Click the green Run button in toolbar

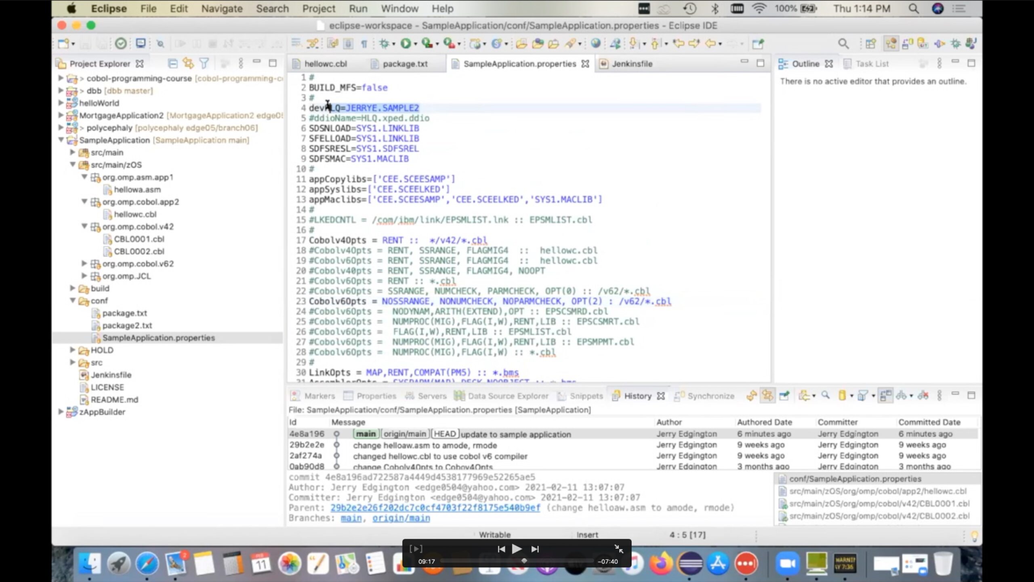tap(405, 44)
